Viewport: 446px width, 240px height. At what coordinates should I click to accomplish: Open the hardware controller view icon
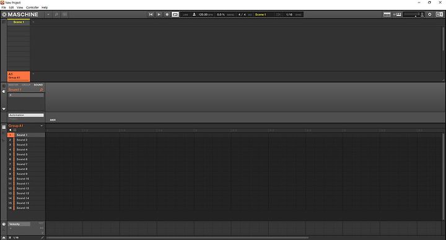(x=387, y=14)
